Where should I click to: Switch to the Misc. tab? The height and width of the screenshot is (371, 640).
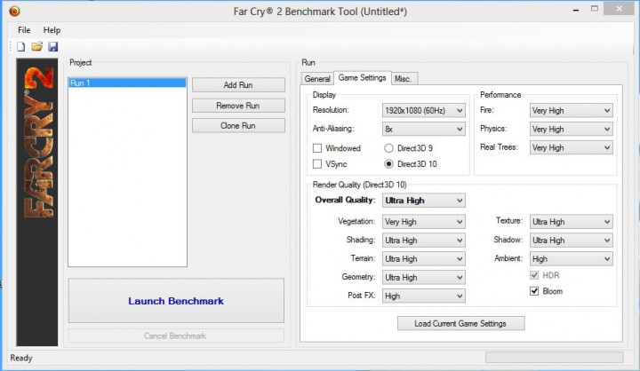click(x=404, y=79)
